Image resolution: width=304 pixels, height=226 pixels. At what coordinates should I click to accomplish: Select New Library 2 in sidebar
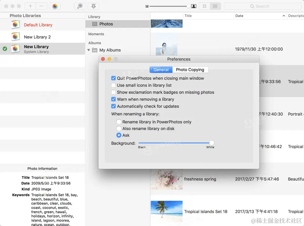[x=42, y=37]
